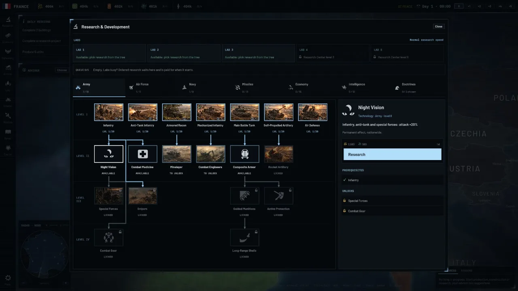The height and width of the screenshot is (291, 518).
Task: Set game speed to x5
Action: [510, 6]
